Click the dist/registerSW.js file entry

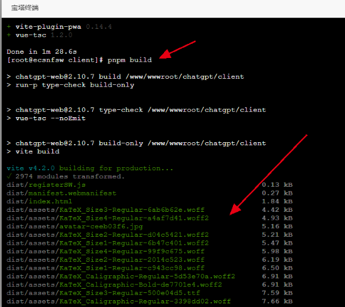tap(46, 185)
